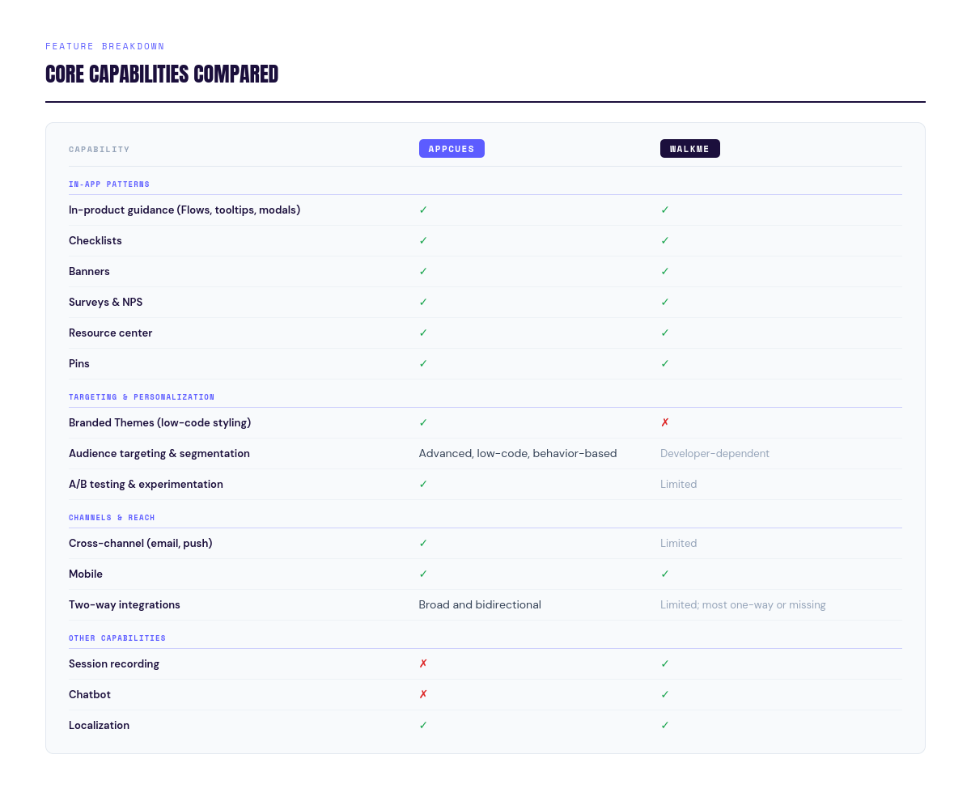Click 'Limited' in the Cross-channel row
The width and height of the screenshot is (971, 801).
pyautogui.click(x=678, y=544)
